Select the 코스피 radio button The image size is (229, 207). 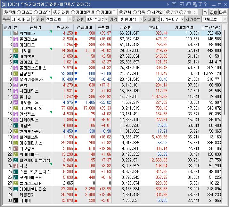click(x=19, y=12)
